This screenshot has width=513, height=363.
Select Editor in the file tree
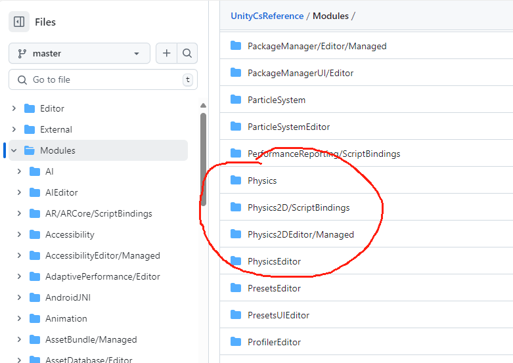tap(52, 108)
